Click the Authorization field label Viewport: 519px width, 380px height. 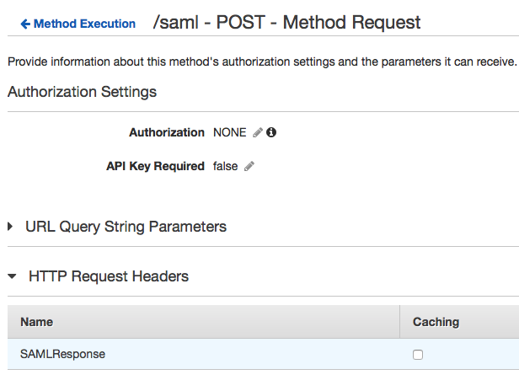coord(166,132)
